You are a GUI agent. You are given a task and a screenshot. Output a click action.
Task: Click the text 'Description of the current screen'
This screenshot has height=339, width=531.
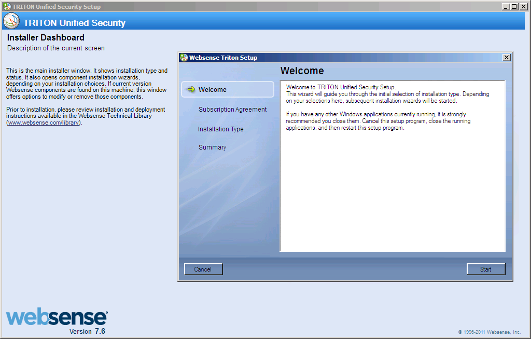tap(56, 48)
